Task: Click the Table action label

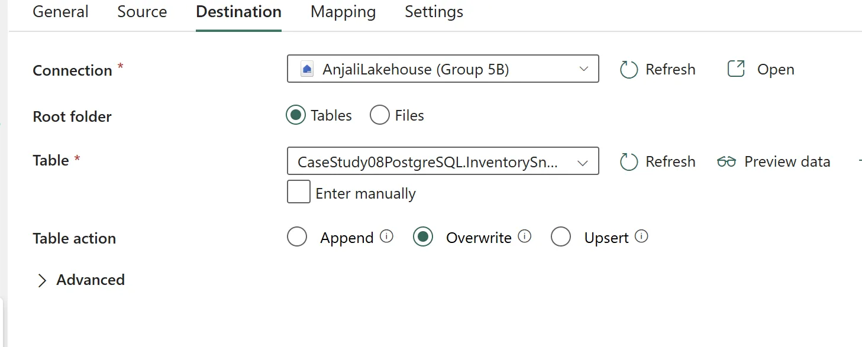Action: point(75,238)
